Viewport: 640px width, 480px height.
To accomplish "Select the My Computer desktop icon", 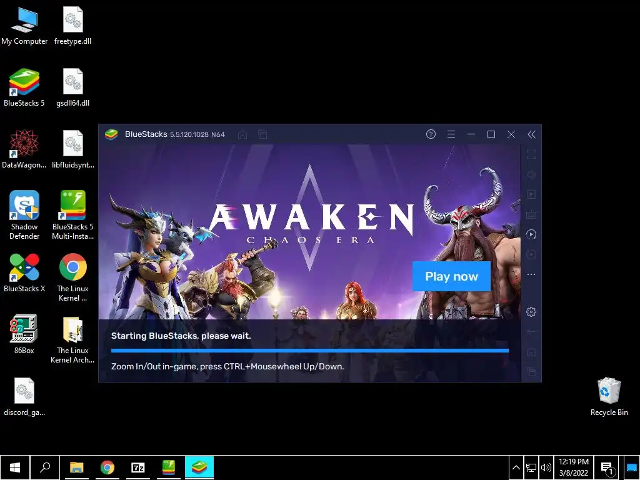I will click(x=24, y=26).
